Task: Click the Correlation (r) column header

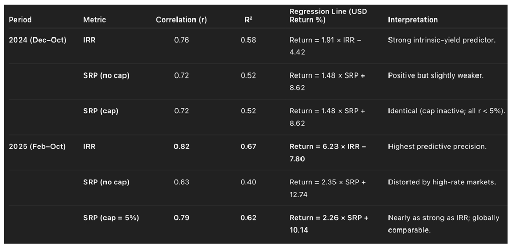Action: click(181, 20)
